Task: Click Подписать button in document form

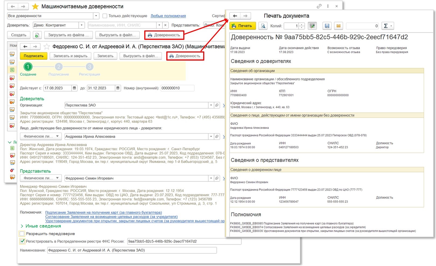Action: 34,56
